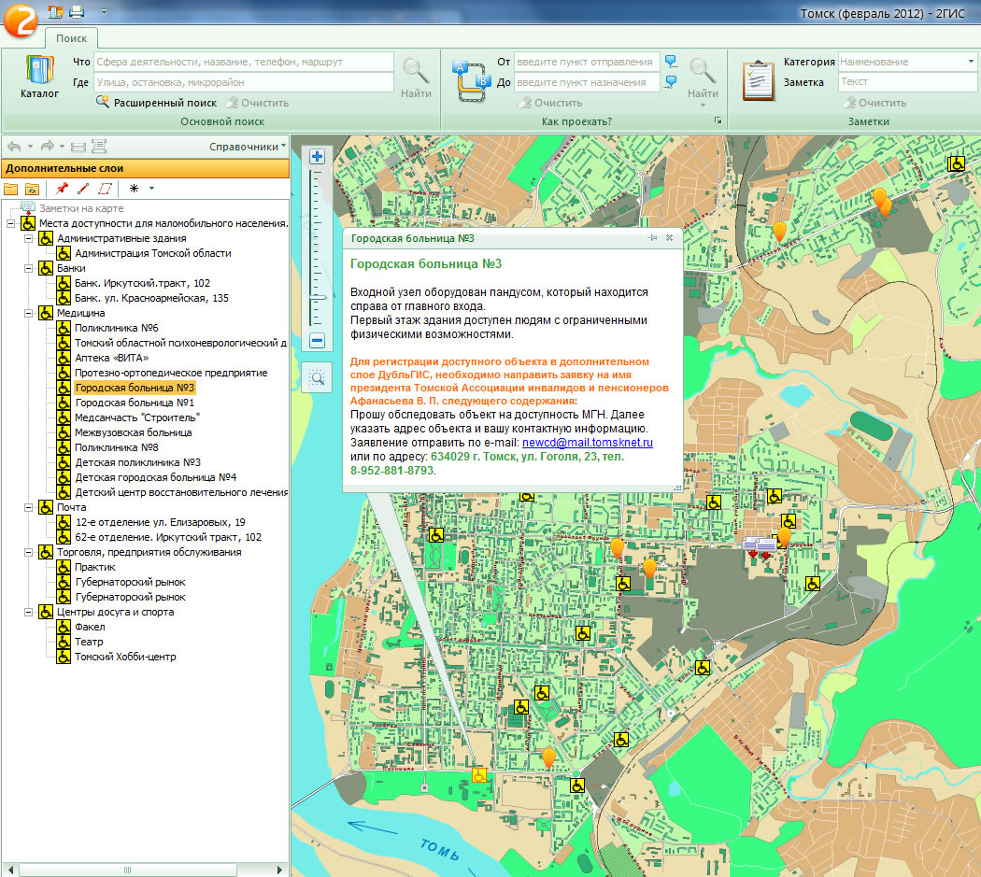This screenshot has height=877, width=981.
Task: Pin the Городская больница №3 popup
Action: click(652, 238)
